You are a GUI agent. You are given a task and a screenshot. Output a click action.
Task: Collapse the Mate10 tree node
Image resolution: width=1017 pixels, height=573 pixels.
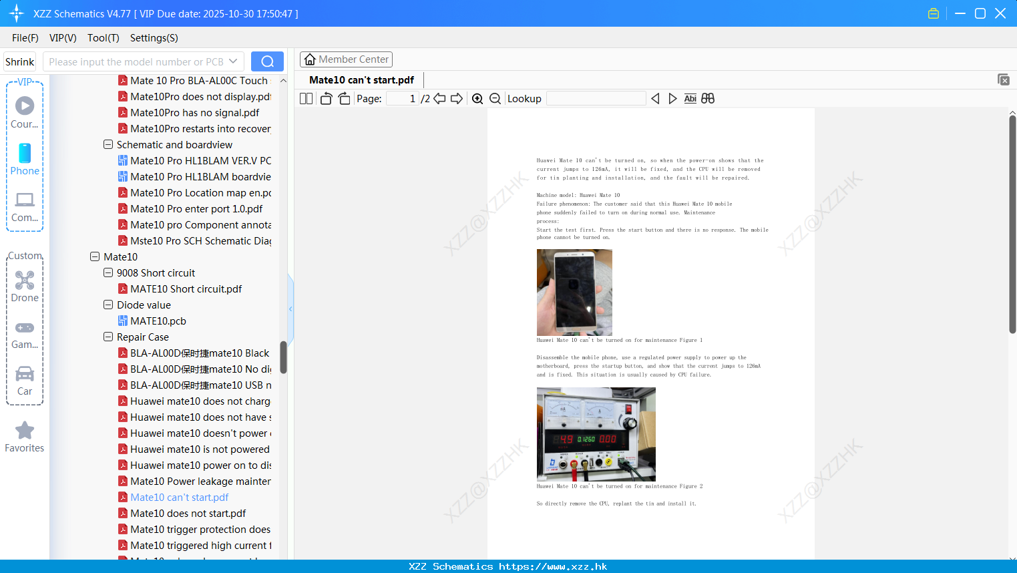(x=95, y=256)
